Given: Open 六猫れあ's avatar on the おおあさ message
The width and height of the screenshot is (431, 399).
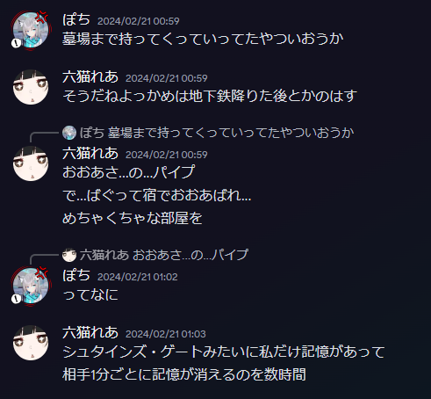Looking at the screenshot, I should [31, 163].
